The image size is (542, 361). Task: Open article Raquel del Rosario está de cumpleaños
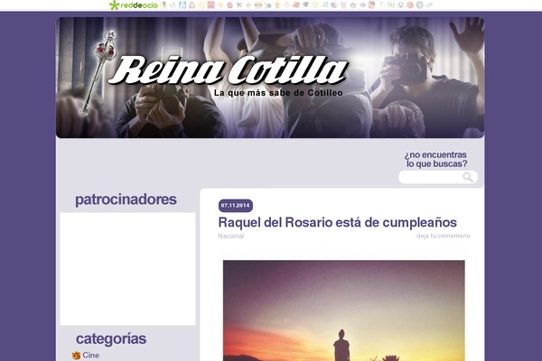(x=337, y=222)
